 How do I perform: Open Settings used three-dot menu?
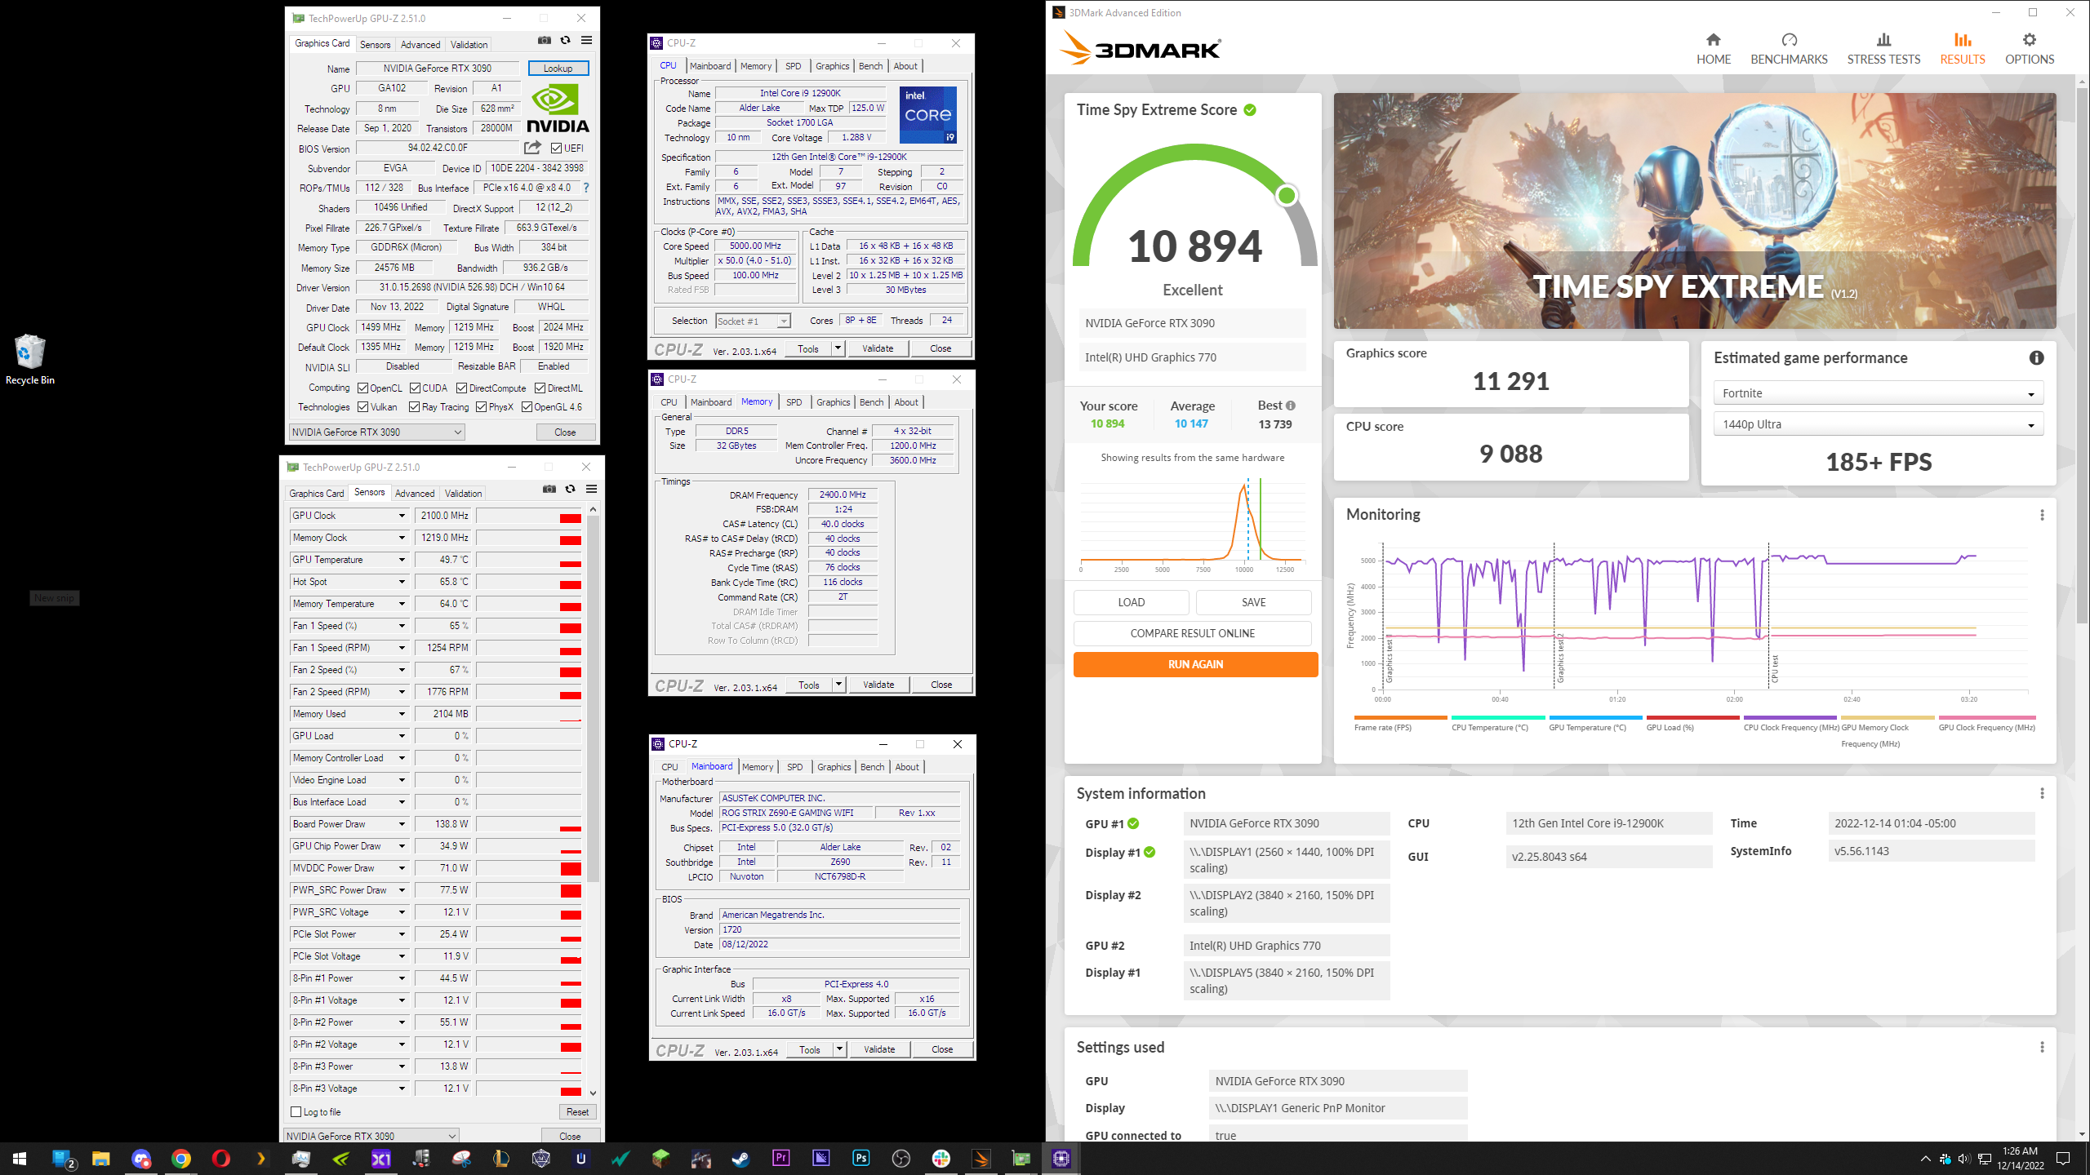click(2042, 1047)
